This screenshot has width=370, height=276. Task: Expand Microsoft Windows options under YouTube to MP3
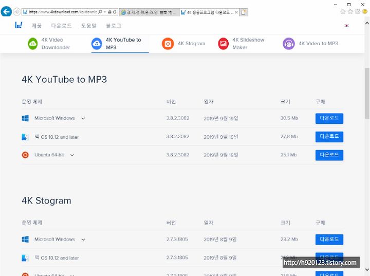(83, 118)
